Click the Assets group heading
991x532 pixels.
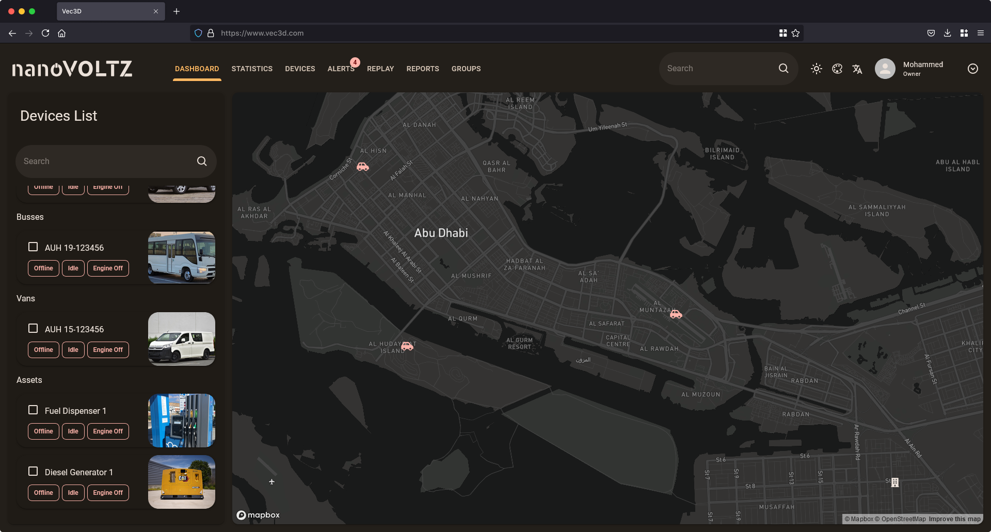coord(29,380)
